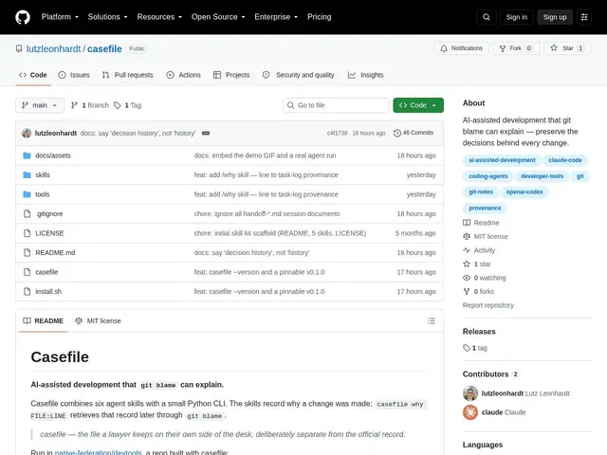Switch to the Projects tab
The image size is (607, 455).
coord(231,75)
